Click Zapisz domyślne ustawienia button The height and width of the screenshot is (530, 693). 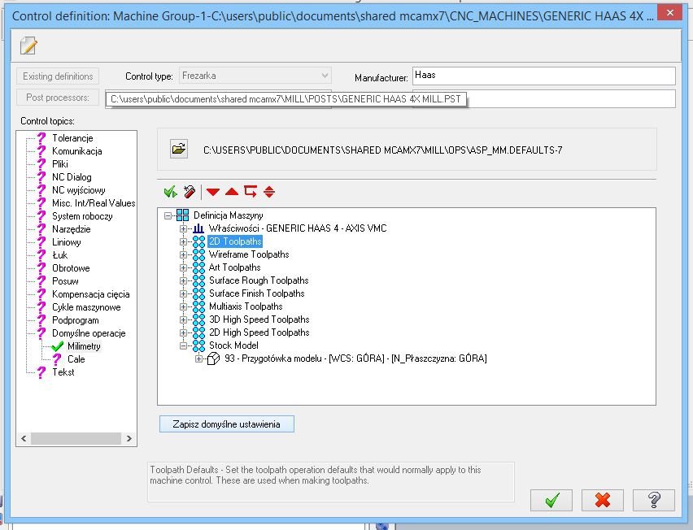pyautogui.click(x=227, y=424)
